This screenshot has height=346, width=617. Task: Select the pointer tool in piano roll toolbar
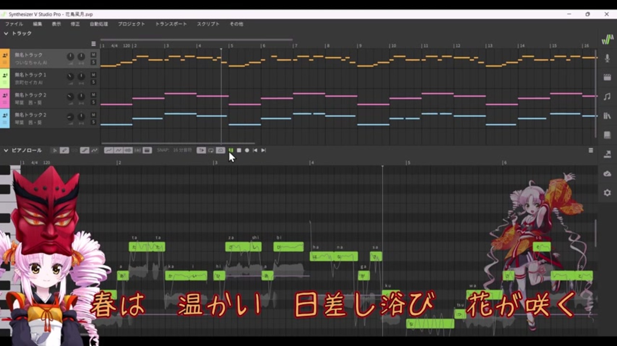pyautogui.click(x=54, y=151)
